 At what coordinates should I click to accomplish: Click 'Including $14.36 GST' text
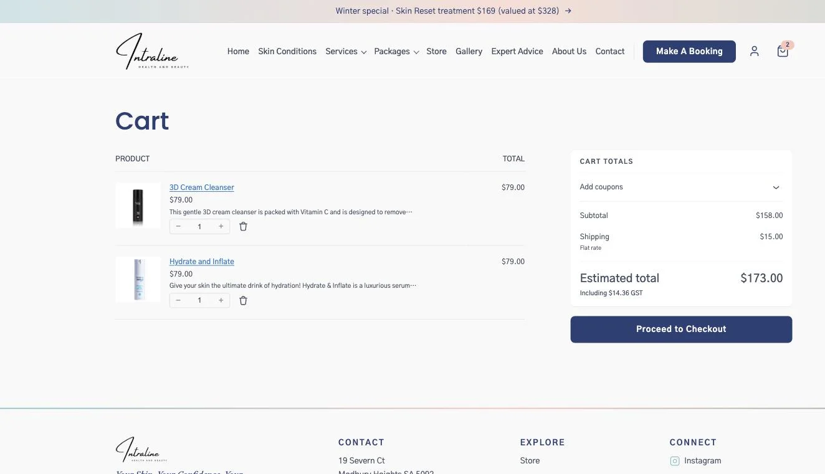pyautogui.click(x=611, y=293)
